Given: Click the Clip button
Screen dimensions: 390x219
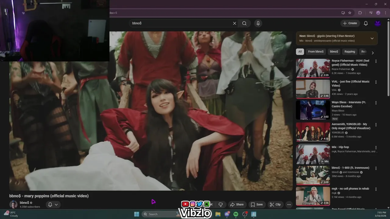Looking at the screenshot, I should coord(275,204).
